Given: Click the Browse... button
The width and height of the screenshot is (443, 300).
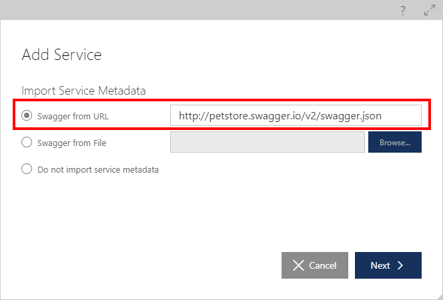Looking at the screenshot, I should (x=395, y=142).
